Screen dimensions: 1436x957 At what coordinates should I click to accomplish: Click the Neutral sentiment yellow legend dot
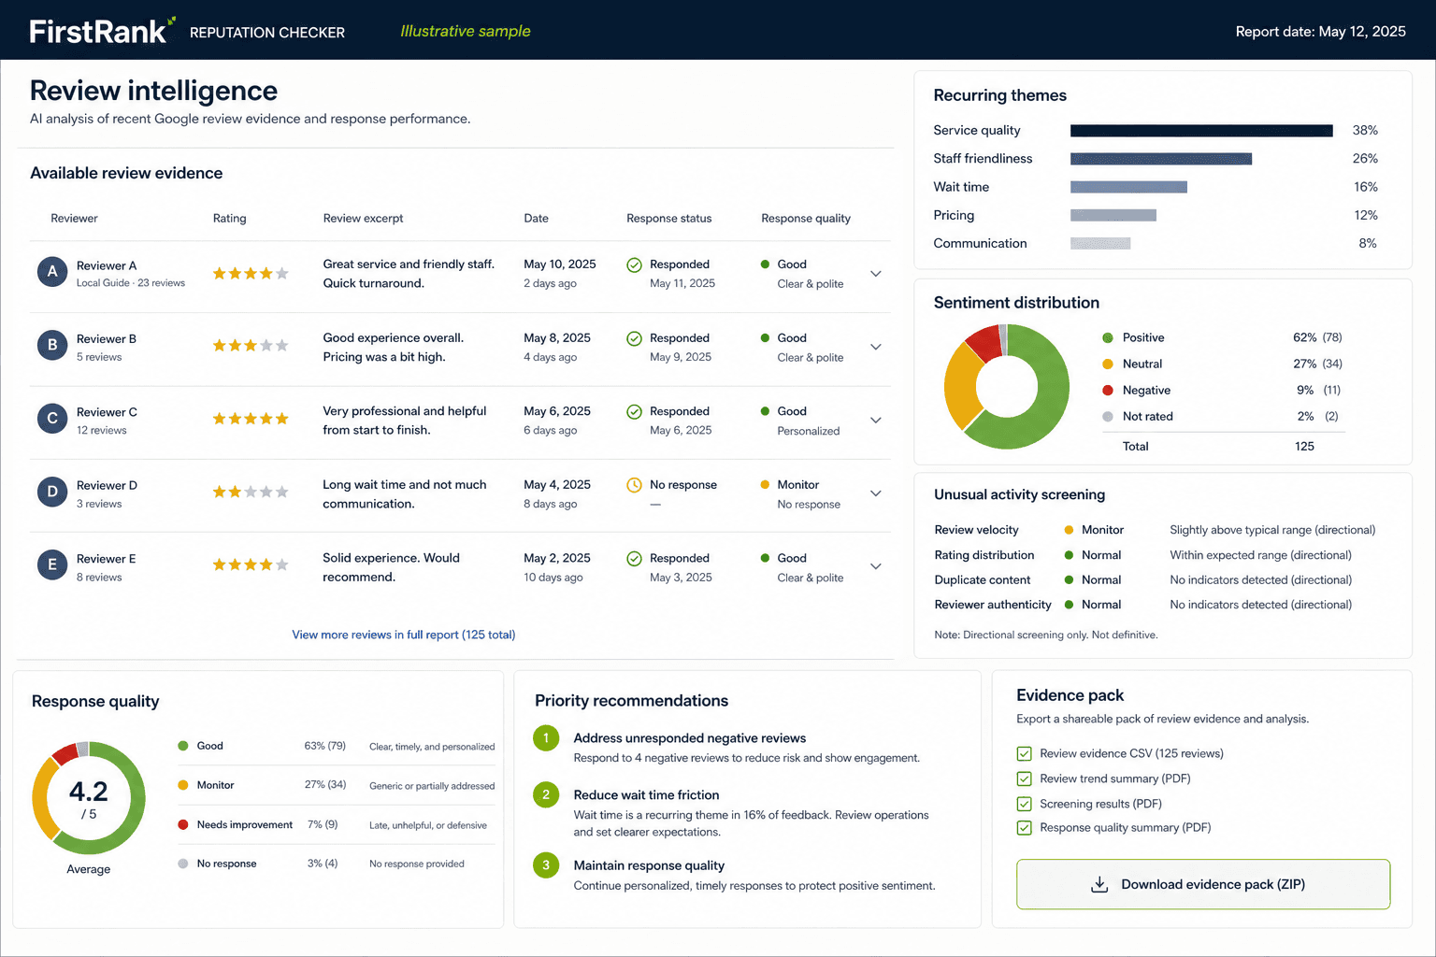click(x=1108, y=364)
